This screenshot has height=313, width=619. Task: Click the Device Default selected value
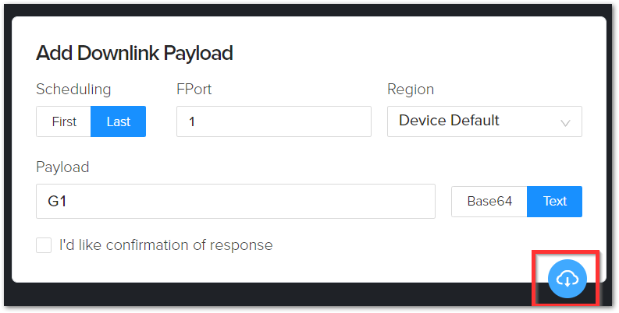[449, 120]
